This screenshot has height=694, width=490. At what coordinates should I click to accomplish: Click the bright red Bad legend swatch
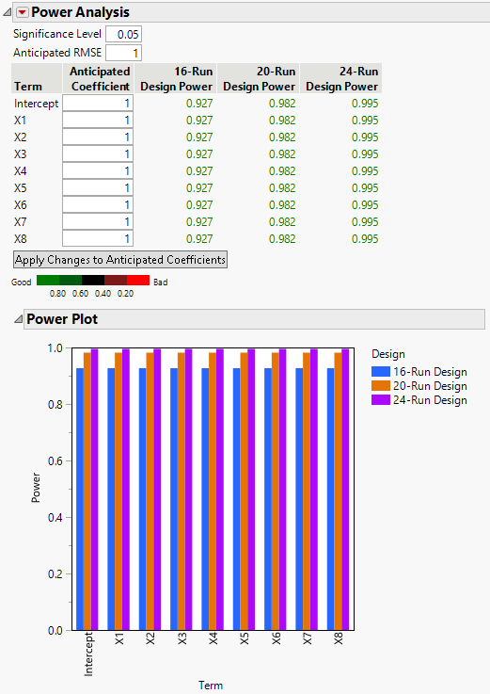coord(138,281)
